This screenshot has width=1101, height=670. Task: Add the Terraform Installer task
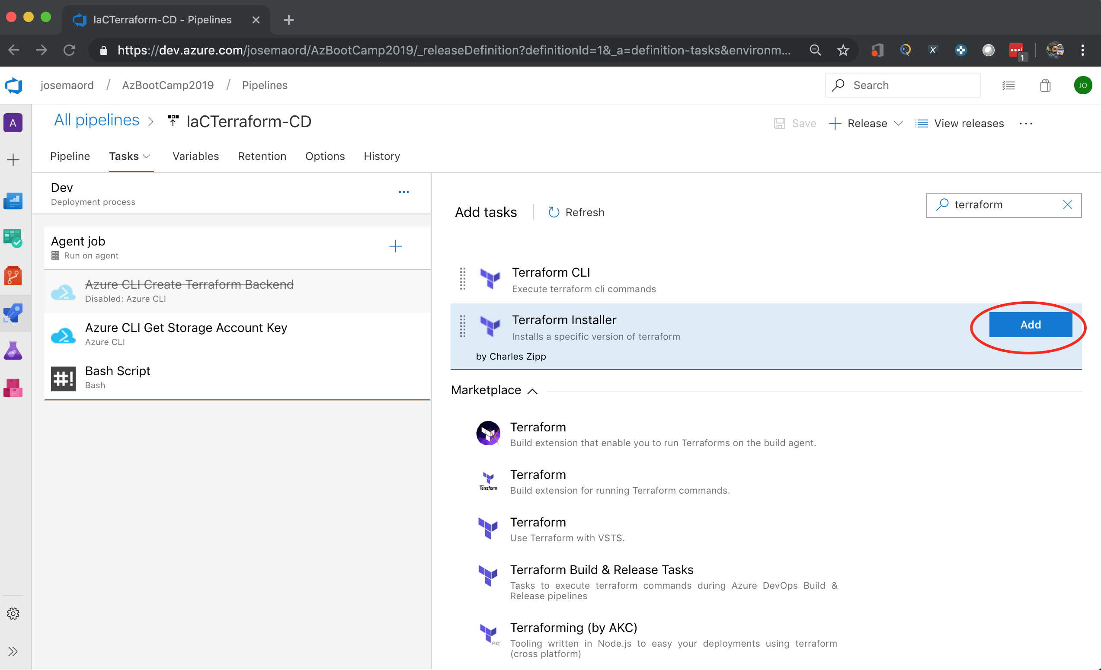pyautogui.click(x=1030, y=325)
